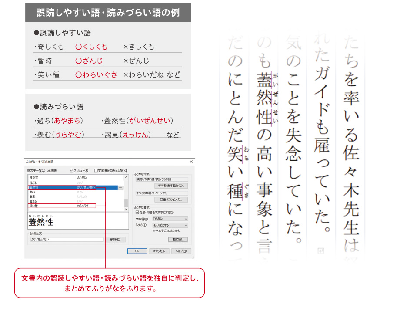Toggle 促音・拗音を大文字にする checkbox

pyautogui.click(x=137, y=213)
